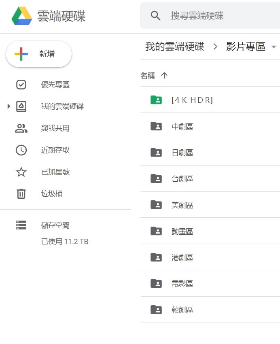Open 近期存取 in the sidebar
This screenshot has width=280, height=344.
(55, 150)
